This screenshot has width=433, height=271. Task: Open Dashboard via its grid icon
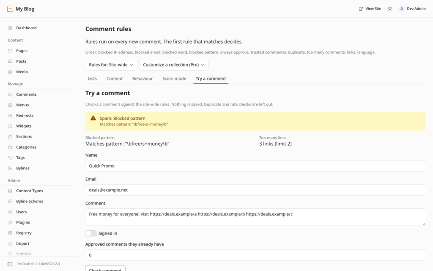point(10,28)
